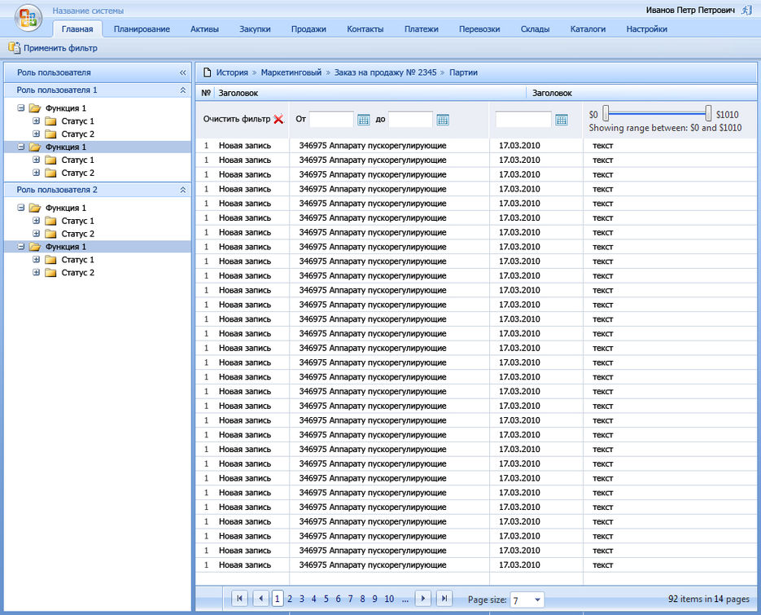761x615 pixels.
Task: Switch to the Активы tab
Action: 204,29
